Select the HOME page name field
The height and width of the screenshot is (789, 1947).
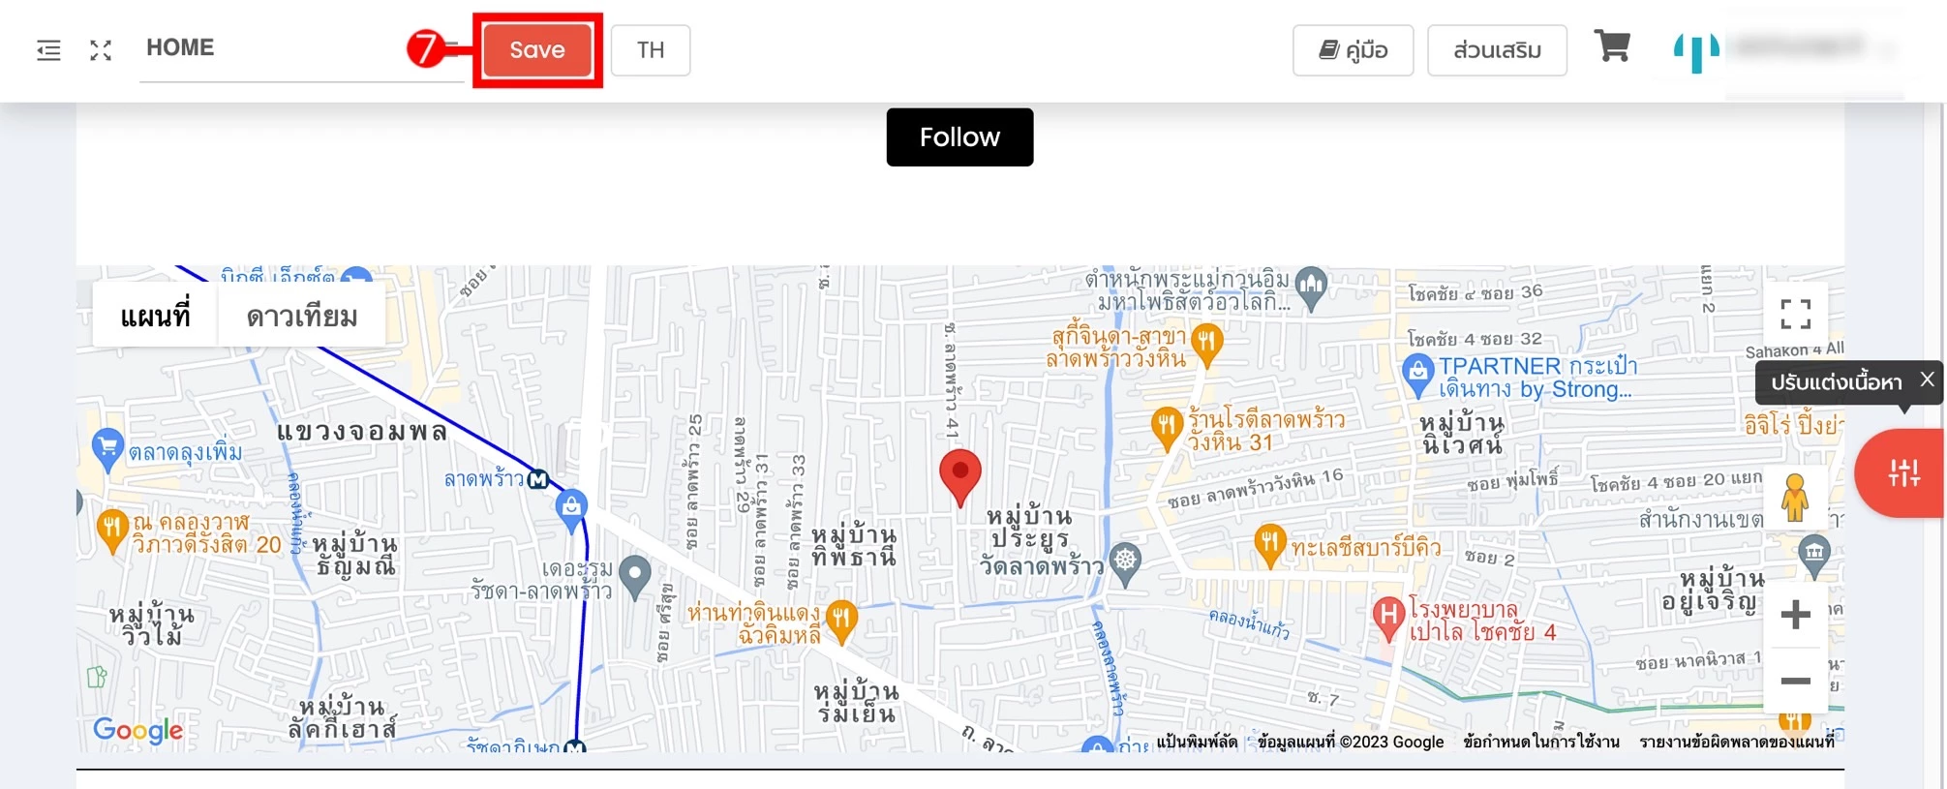[x=302, y=48]
